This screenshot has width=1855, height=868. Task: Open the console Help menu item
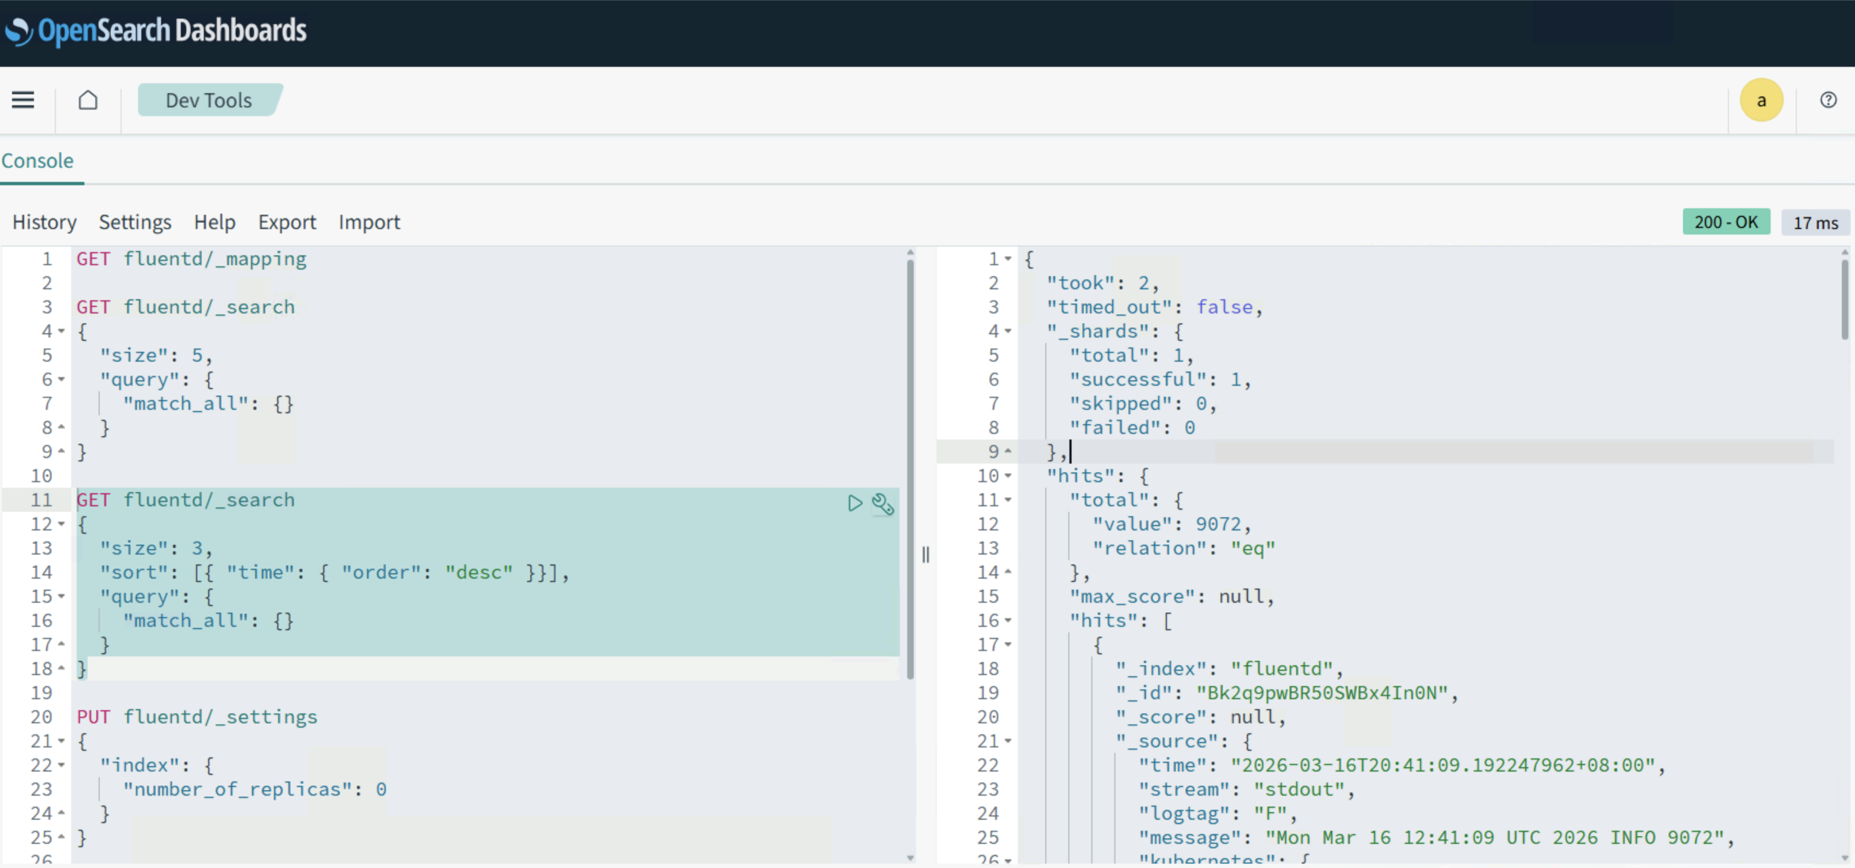(x=215, y=222)
